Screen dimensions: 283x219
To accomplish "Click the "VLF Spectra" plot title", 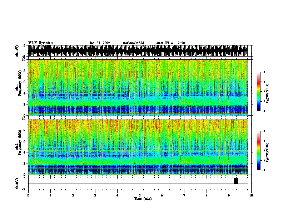I will (x=40, y=43).
